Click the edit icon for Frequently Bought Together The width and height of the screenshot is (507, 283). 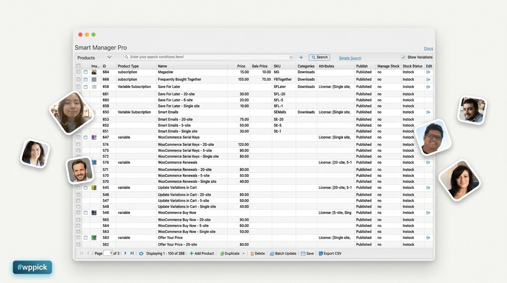[428, 80]
